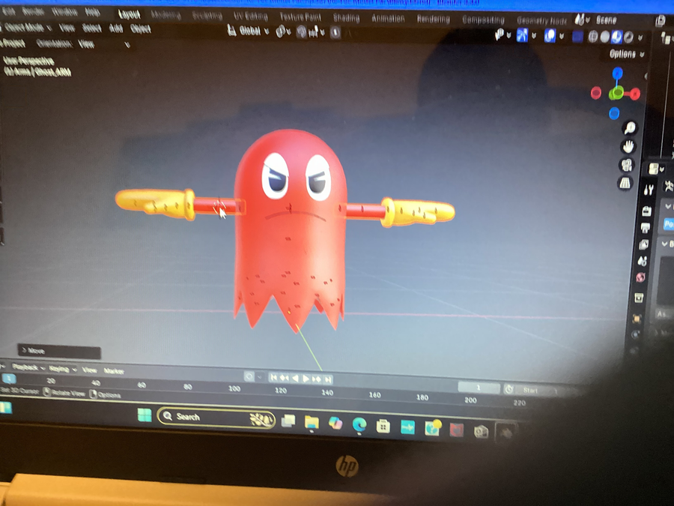This screenshot has width=674, height=506.
Task: Open the object visibility filter dropdown
Action: (x=502, y=34)
